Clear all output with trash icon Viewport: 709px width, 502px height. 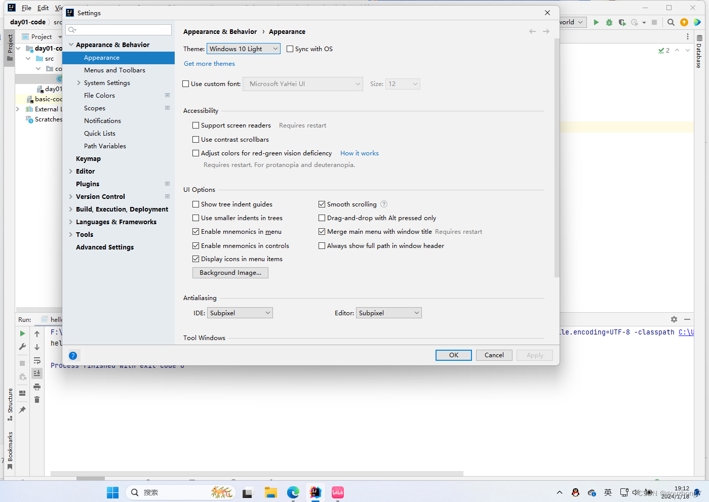pos(37,400)
